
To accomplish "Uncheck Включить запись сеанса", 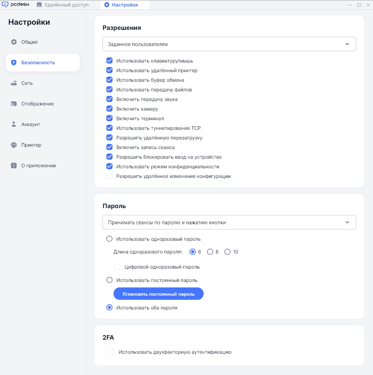I will pyautogui.click(x=109, y=147).
